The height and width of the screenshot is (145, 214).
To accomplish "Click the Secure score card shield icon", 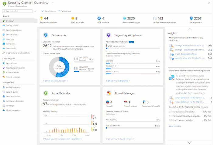I will click(46, 35).
